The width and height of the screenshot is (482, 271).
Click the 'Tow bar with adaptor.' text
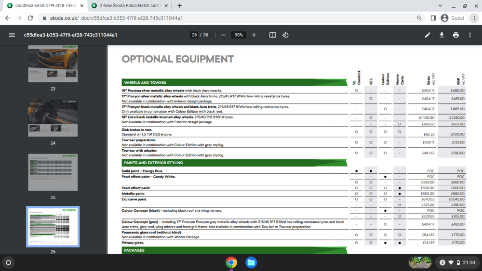pos(139,151)
